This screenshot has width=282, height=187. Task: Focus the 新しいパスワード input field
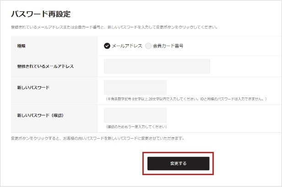point(135,88)
